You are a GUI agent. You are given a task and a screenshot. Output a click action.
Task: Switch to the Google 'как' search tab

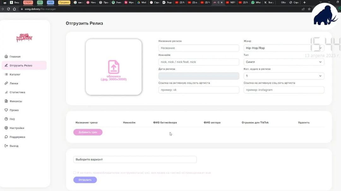coord(79,3)
